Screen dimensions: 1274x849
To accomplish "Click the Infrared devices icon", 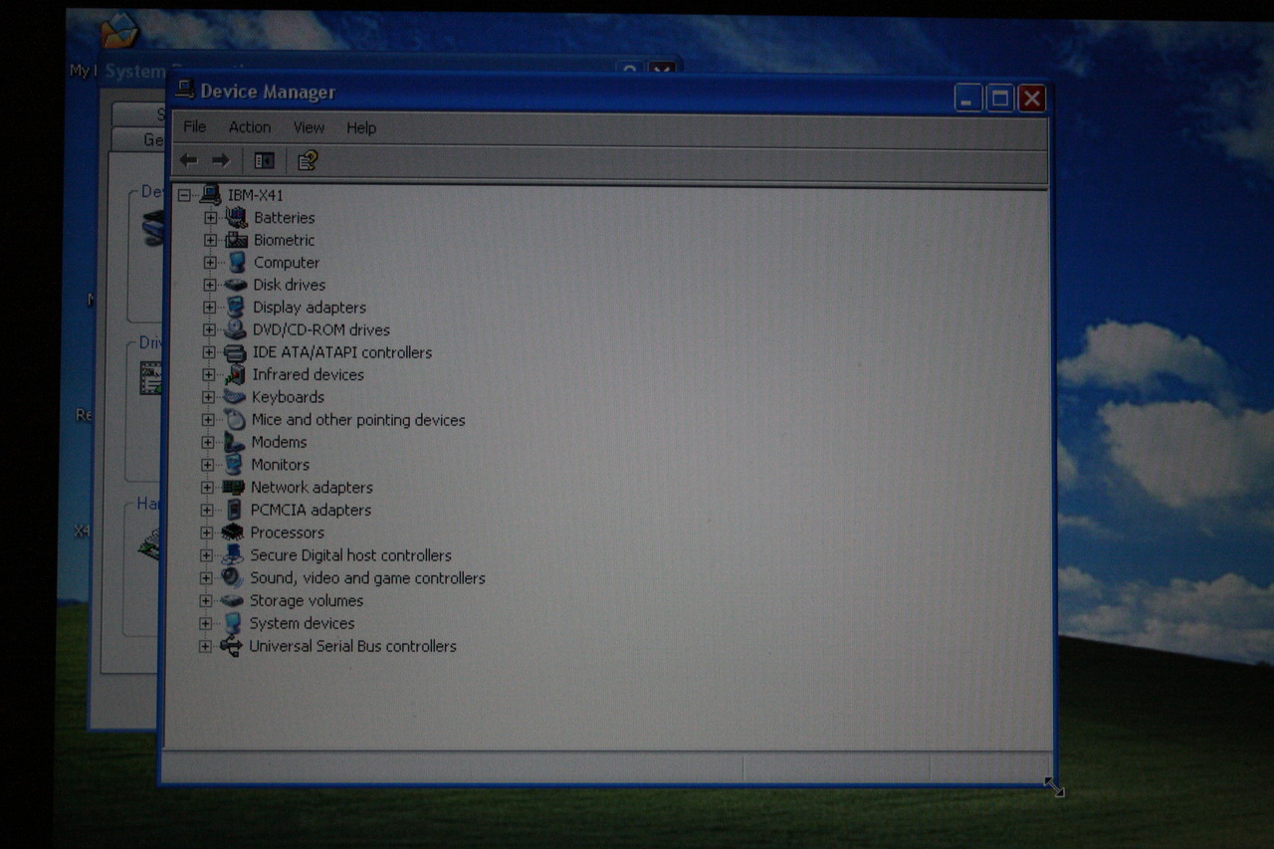I will pos(235,374).
